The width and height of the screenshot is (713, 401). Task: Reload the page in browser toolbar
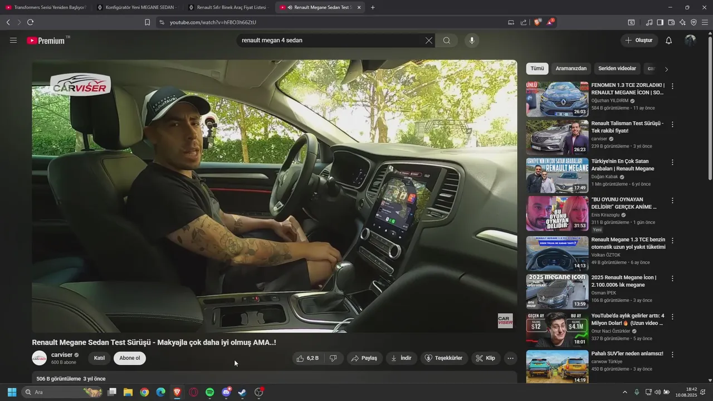pyautogui.click(x=30, y=22)
